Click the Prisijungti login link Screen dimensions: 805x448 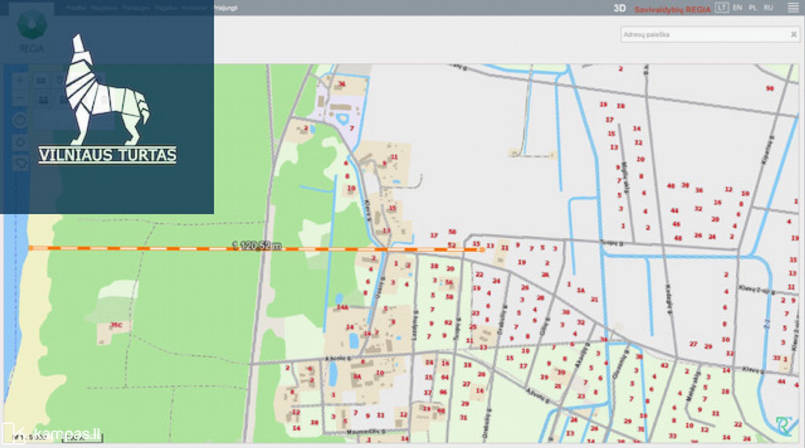coord(225,8)
